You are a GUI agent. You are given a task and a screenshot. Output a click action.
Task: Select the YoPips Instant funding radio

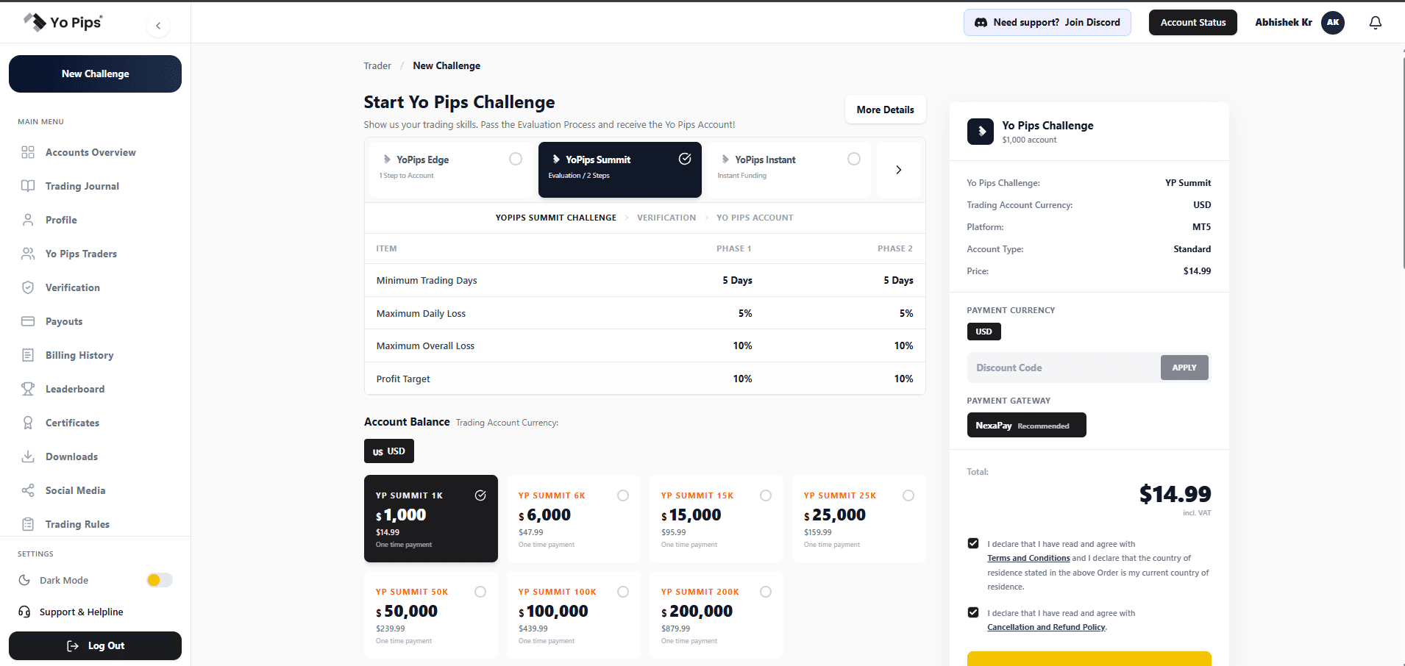[x=854, y=159]
